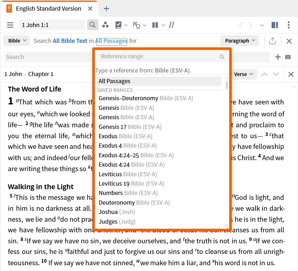Close the locator bar X near Verse
Screen dimensions: 298x271
291,74
